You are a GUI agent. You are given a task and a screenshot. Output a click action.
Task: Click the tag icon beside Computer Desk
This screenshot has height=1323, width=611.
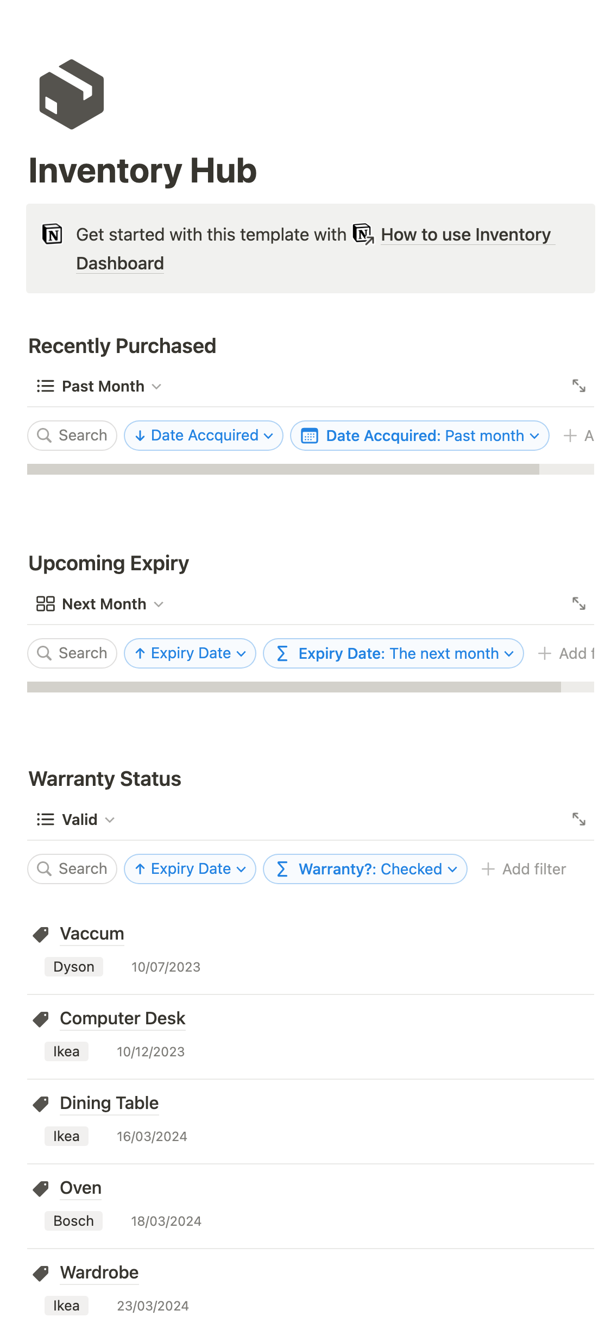41,1019
